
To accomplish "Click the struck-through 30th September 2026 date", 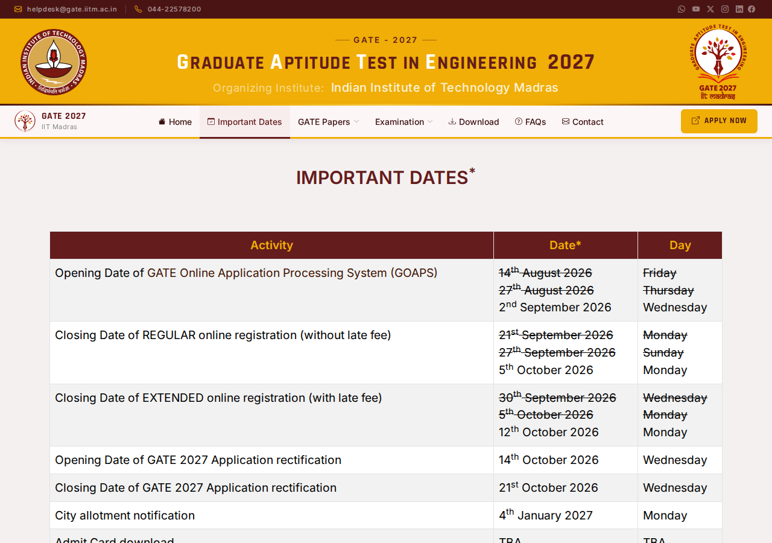I will (x=557, y=398).
